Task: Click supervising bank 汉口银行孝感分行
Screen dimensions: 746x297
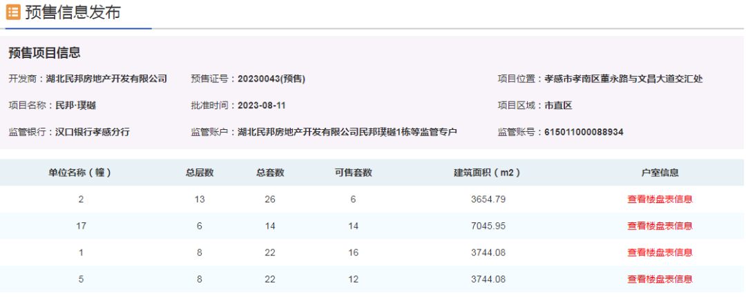Action: tap(93, 132)
